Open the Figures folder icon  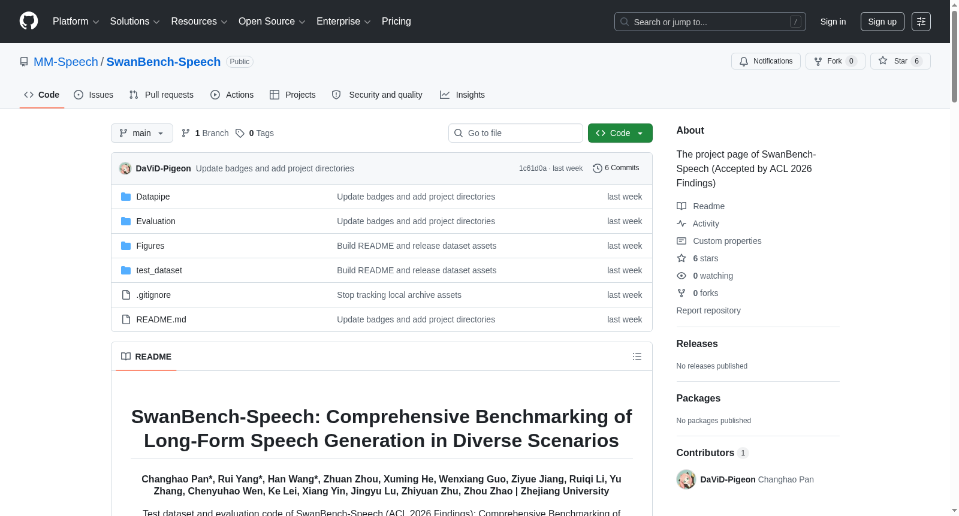[x=126, y=246]
